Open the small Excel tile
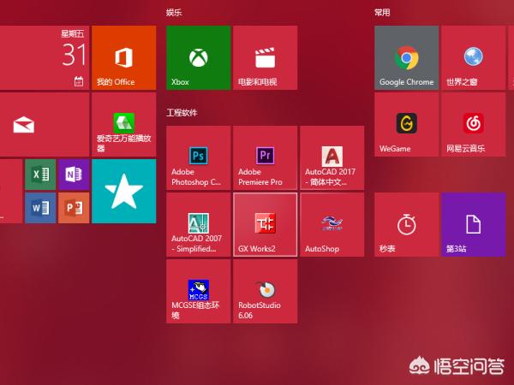This screenshot has width=514, height=385. [x=40, y=175]
